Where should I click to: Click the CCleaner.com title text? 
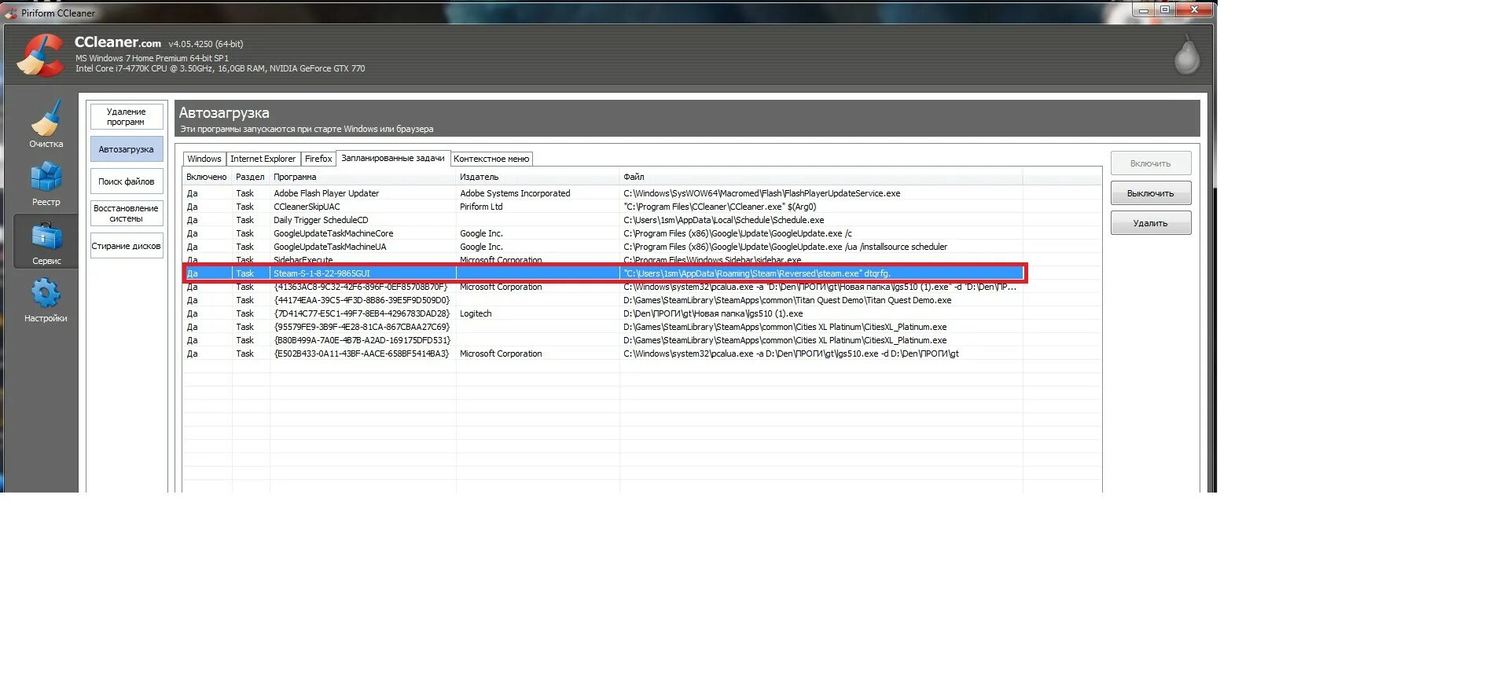click(x=118, y=42)
